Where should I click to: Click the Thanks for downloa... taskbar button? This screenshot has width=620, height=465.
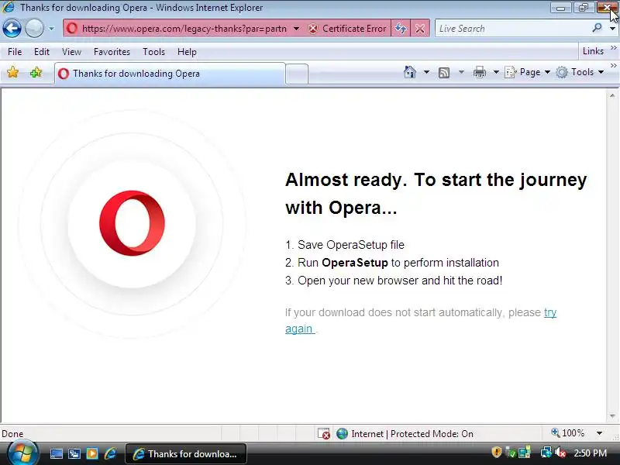(x=186, y=454)
